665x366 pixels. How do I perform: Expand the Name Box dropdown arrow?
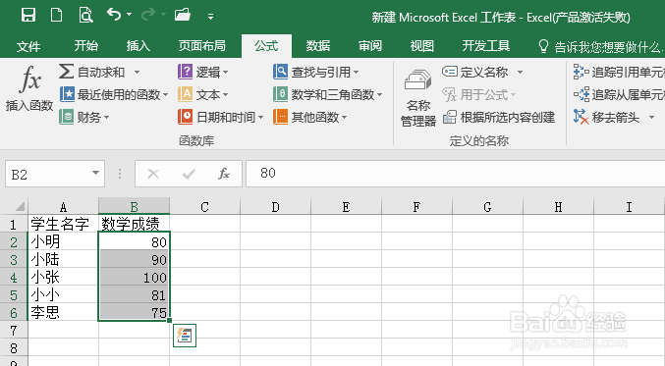click(x=96, y=173)
